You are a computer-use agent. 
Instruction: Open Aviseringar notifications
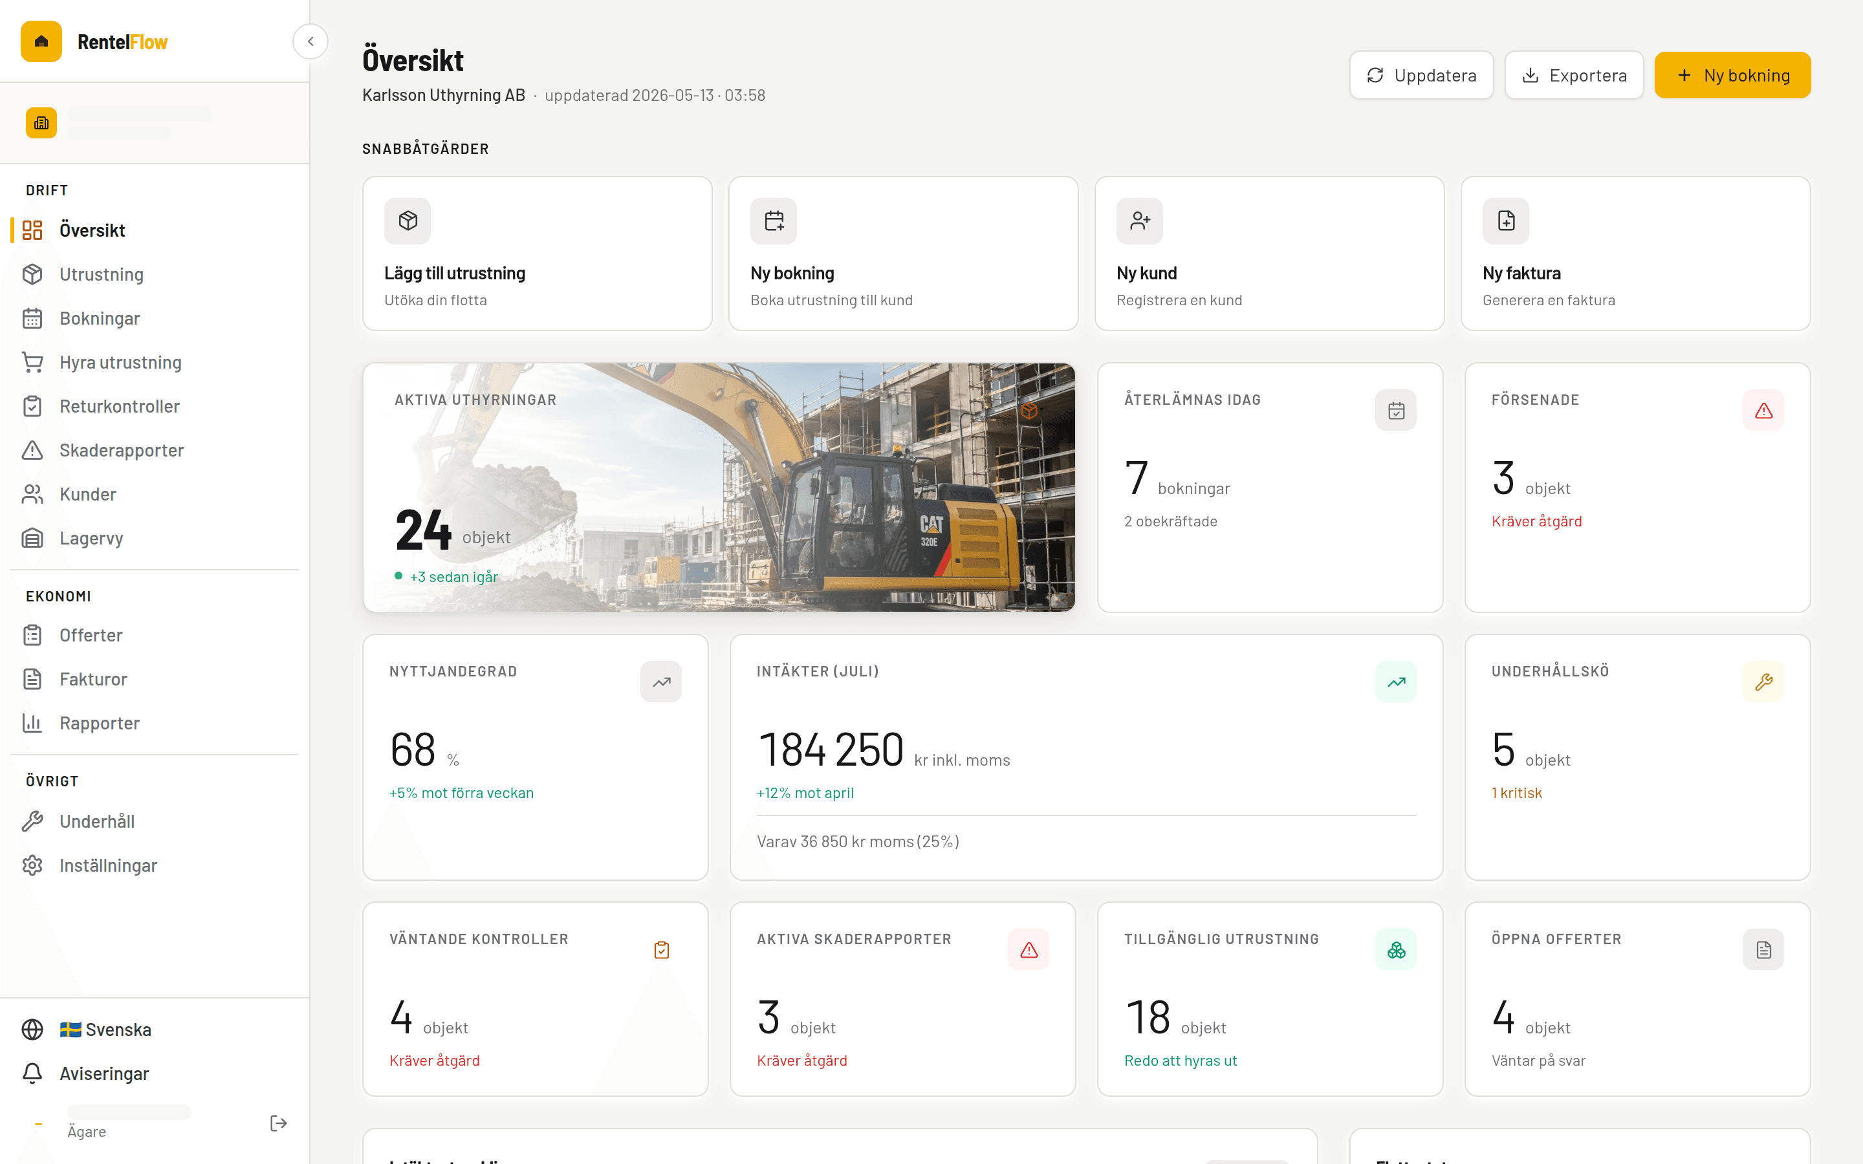(x=155, y=1073)
